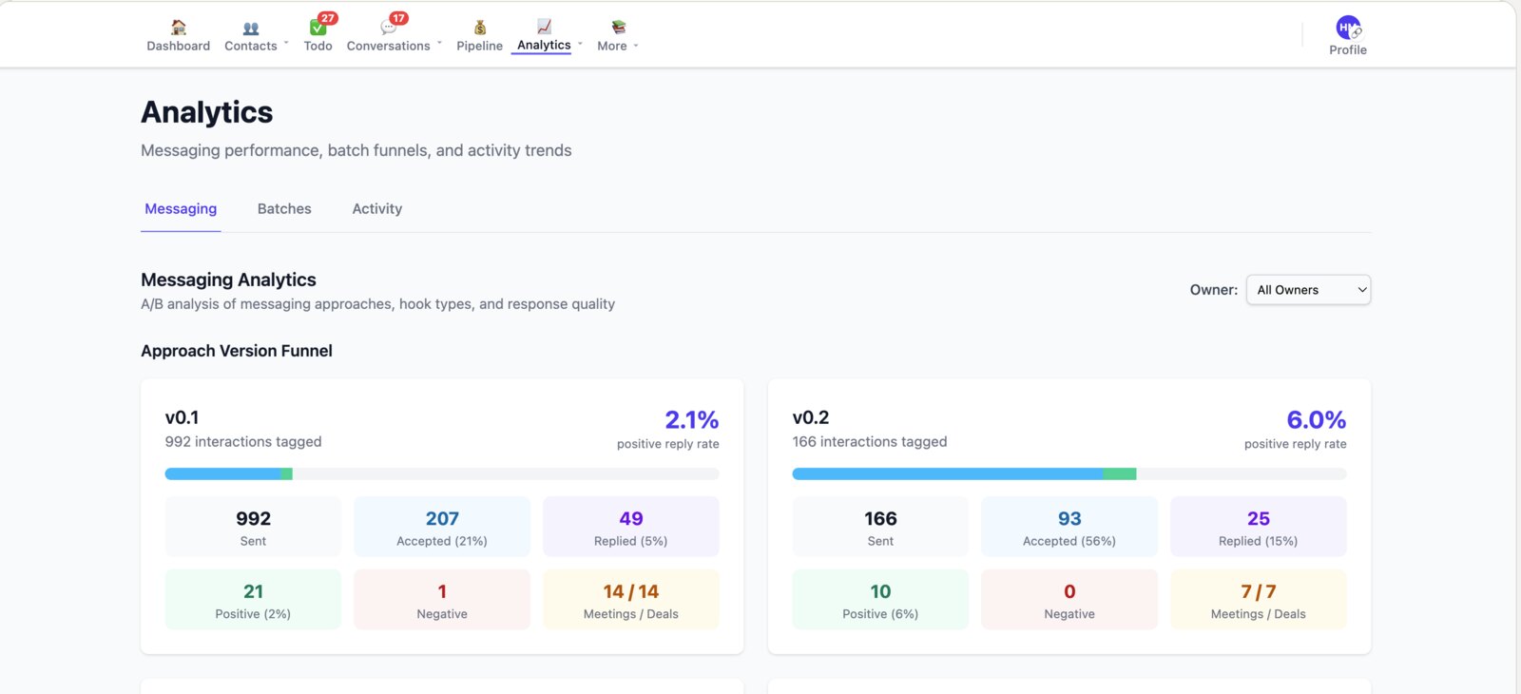The image size is (1521, 694).
Task: Click the Analytics chart icon
Action: pyautogui.click(x=544, y=27)
